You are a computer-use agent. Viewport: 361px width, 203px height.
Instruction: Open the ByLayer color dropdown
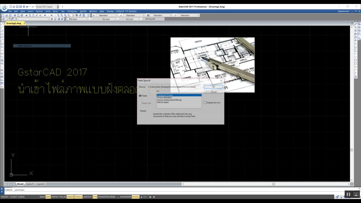pyautogui.click(x=87, y=19)
